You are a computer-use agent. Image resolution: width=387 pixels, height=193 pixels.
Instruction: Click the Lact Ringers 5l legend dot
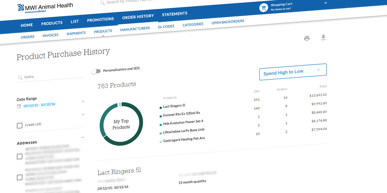pyautogui.click(x=161, y=108)
